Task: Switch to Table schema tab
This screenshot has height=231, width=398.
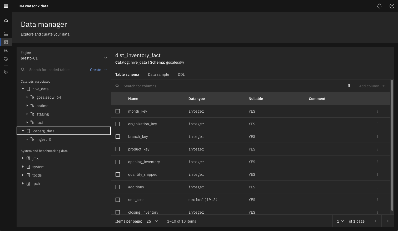Action: pos(127,74)
